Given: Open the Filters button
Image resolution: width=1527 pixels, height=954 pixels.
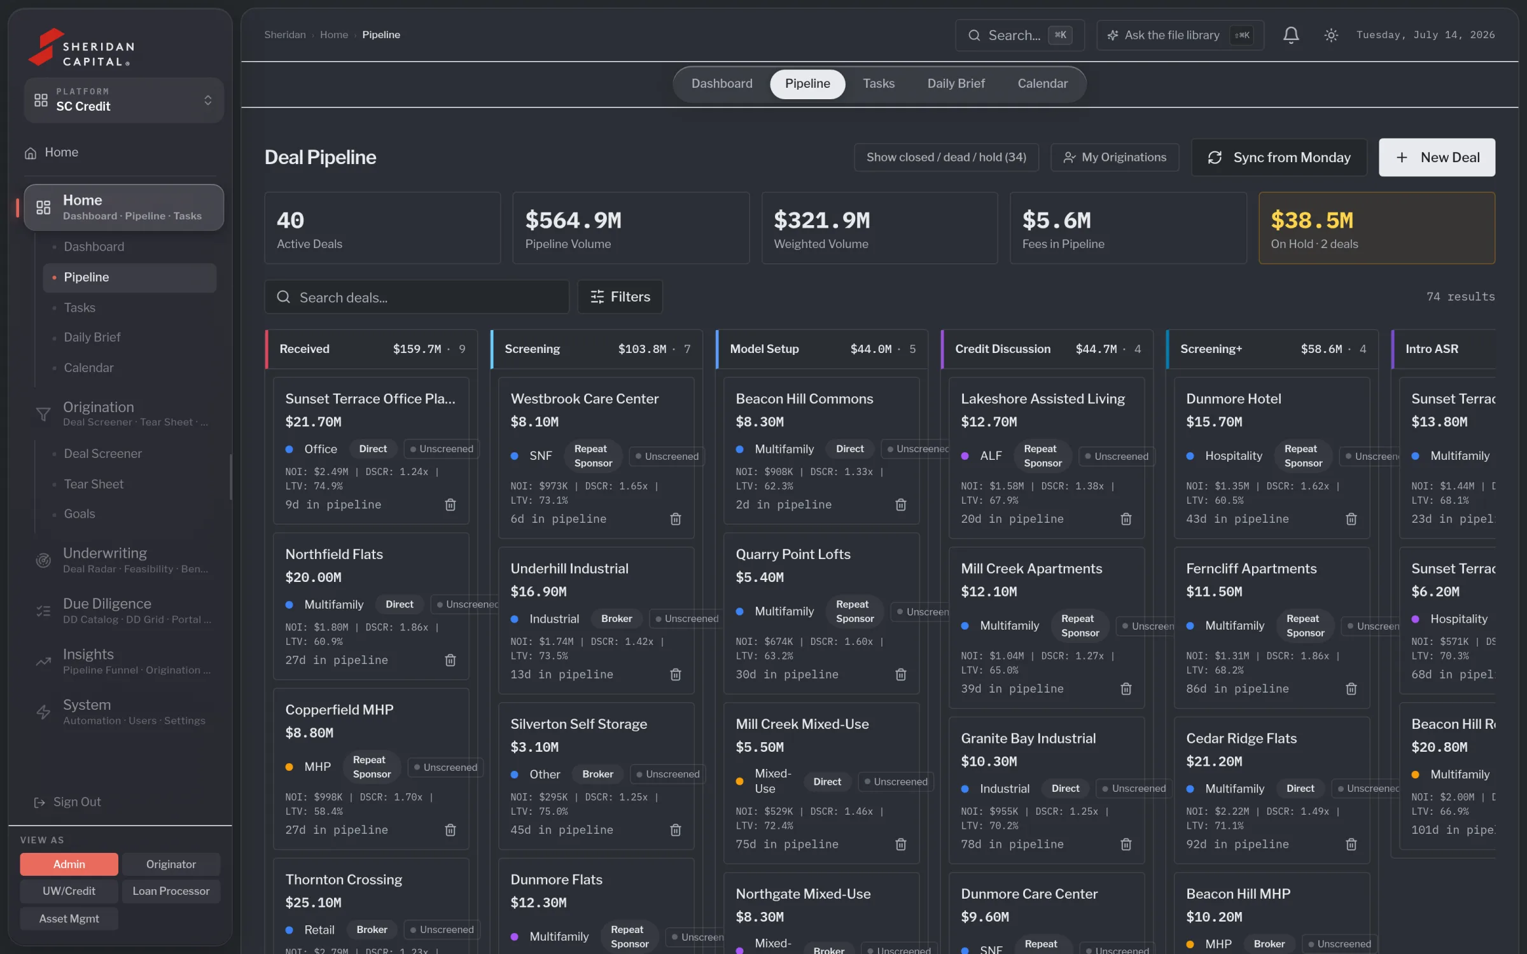Looking at the screenshot, I should point(620,296).
